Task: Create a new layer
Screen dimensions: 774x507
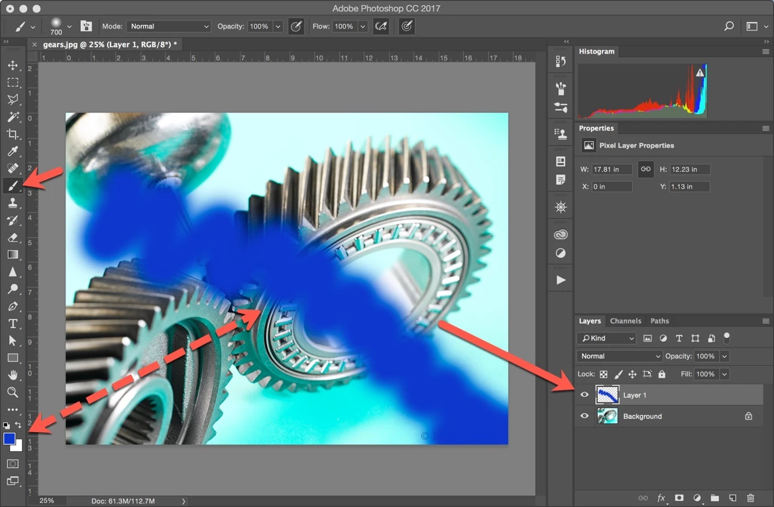Action: pos(732,498)
